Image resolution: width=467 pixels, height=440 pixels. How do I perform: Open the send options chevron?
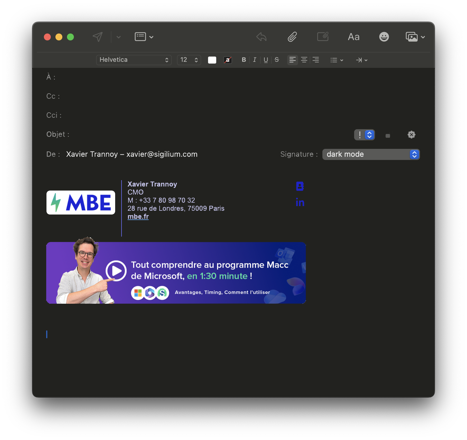pyautogui.click(x=119, y=37)
